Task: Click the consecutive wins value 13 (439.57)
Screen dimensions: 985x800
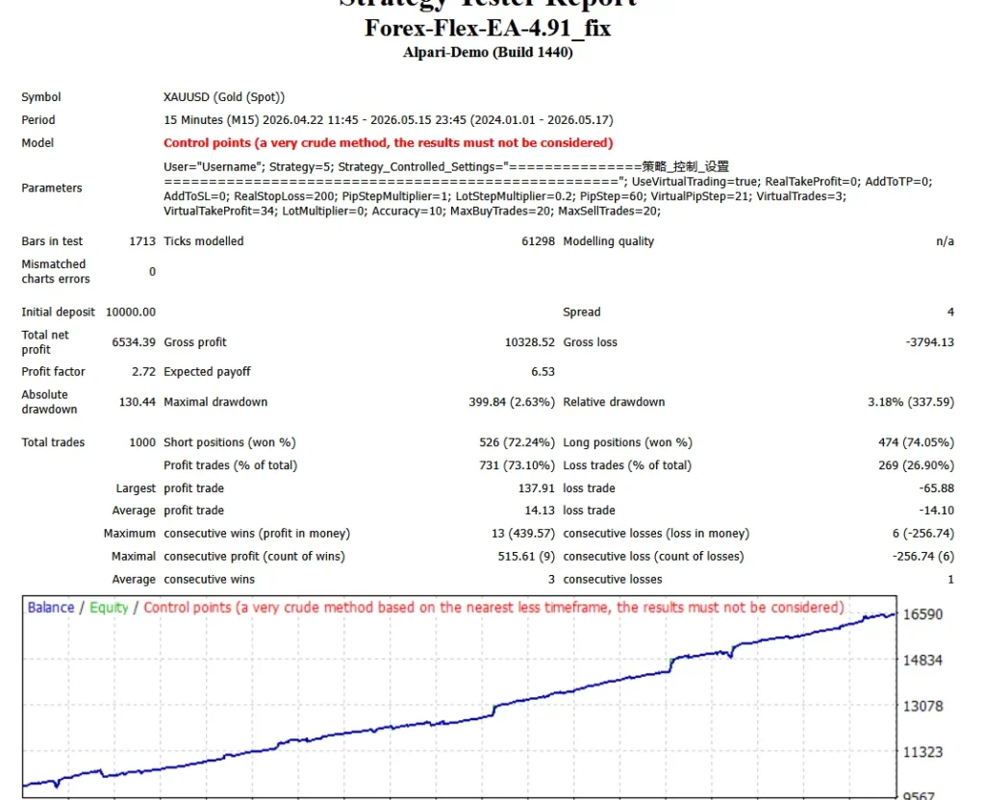Action: 522,533
